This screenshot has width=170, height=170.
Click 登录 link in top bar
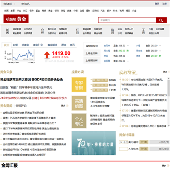pyautogui.click(x=157, y=4)
